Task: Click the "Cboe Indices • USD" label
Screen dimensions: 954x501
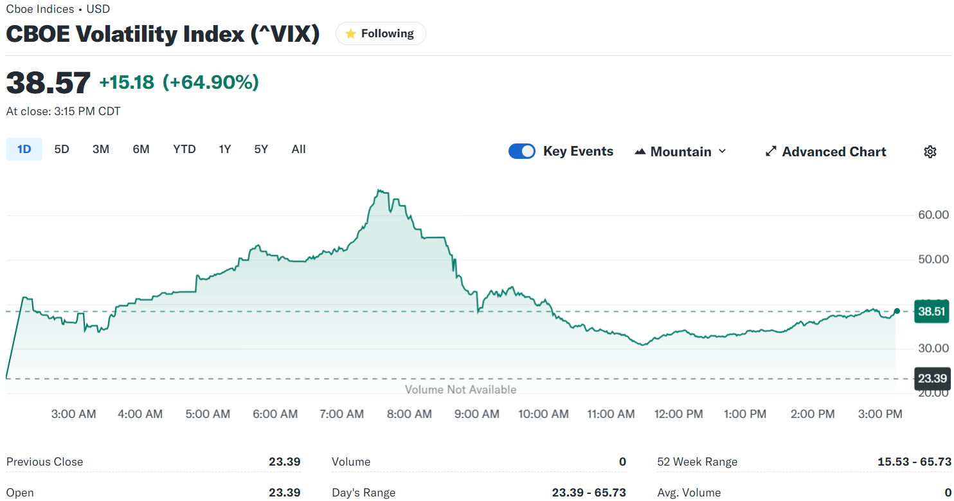Action: (x=58, y=9)
